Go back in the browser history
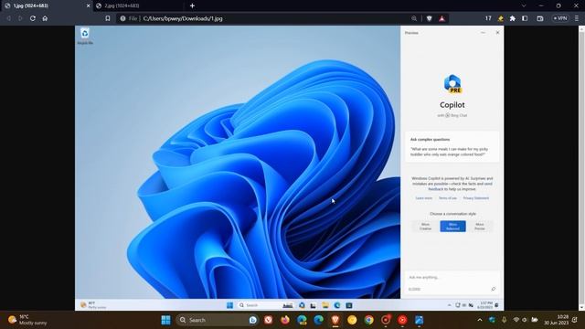This screenshot has height=329, width=585. (8, 18)
